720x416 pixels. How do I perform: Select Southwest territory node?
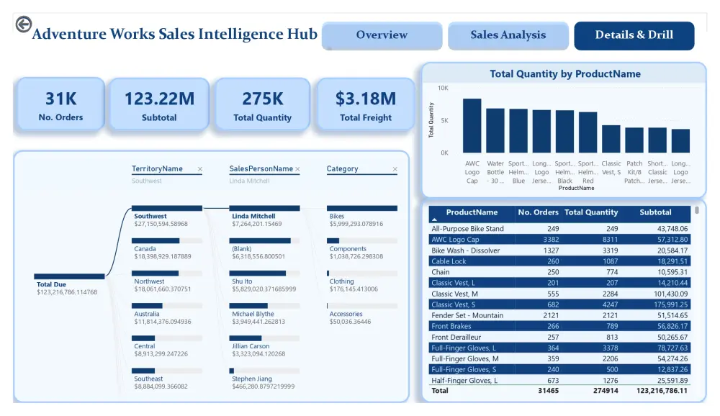[167, 216]
